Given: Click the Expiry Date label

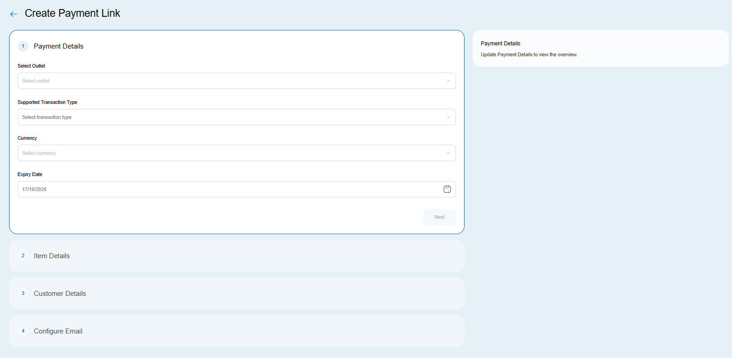Looking at the screenshot, I should [x=30, y=174].
